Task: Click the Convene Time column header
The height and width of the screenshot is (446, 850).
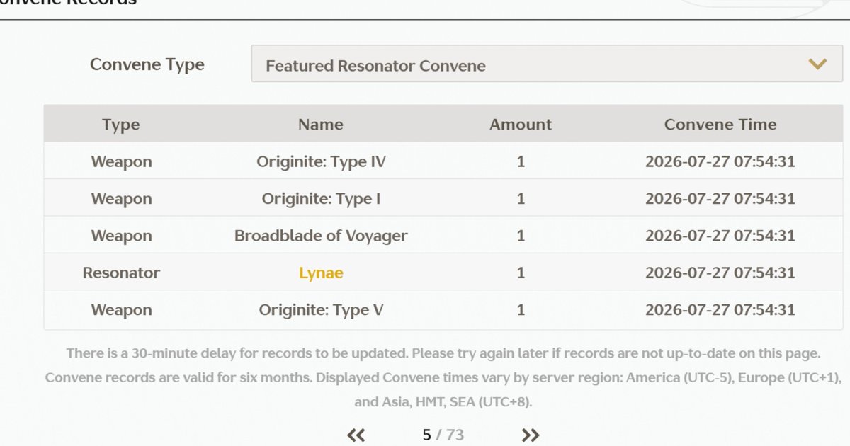Action: point(720,125)
